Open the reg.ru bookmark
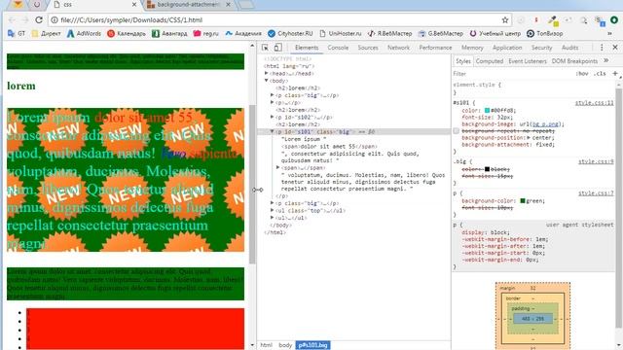 tap(205, 34)
